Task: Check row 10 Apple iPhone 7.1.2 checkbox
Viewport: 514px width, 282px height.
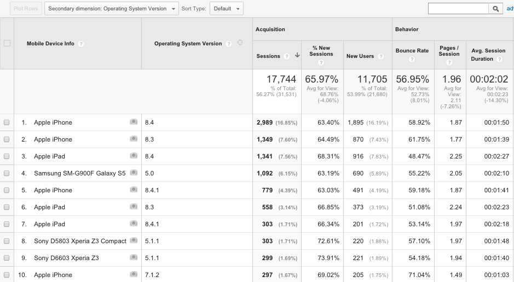Action: coord(7,275)
